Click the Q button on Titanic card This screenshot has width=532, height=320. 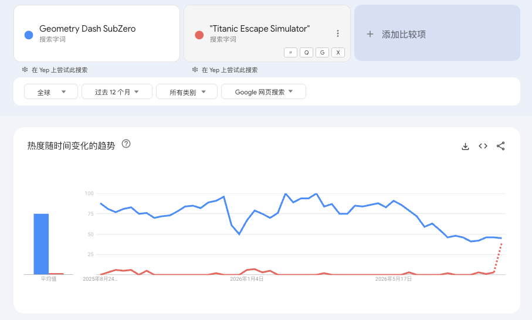(x=306, y=53)
